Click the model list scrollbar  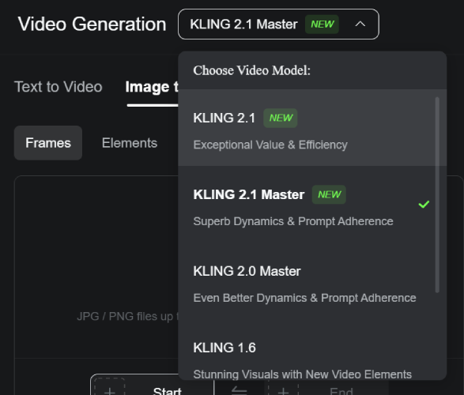437,195
